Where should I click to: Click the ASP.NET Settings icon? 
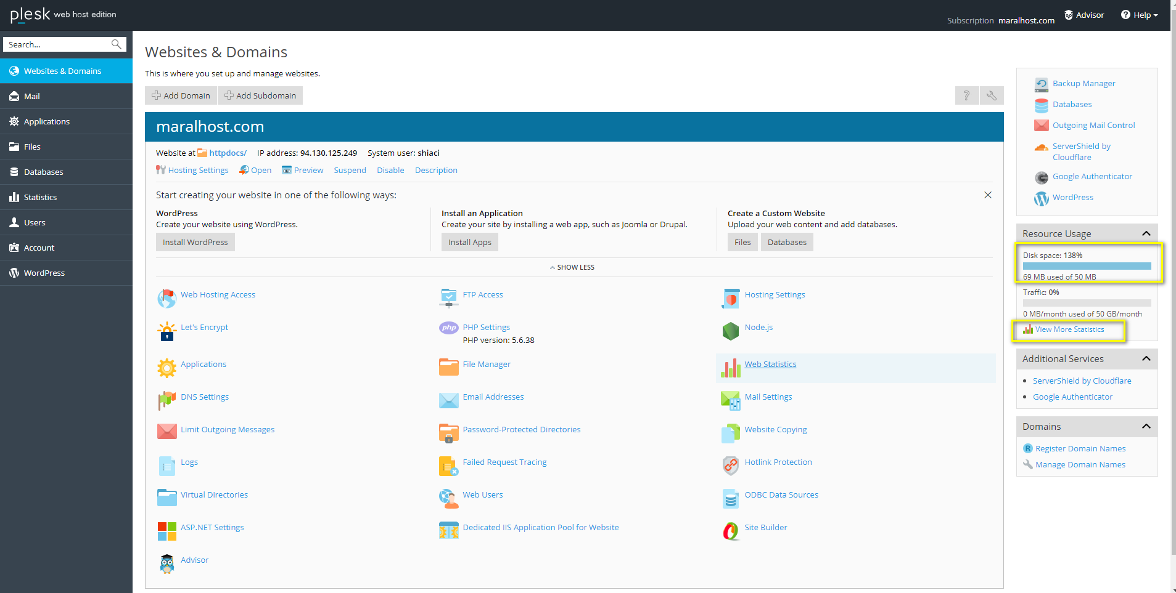pos(167,531)
